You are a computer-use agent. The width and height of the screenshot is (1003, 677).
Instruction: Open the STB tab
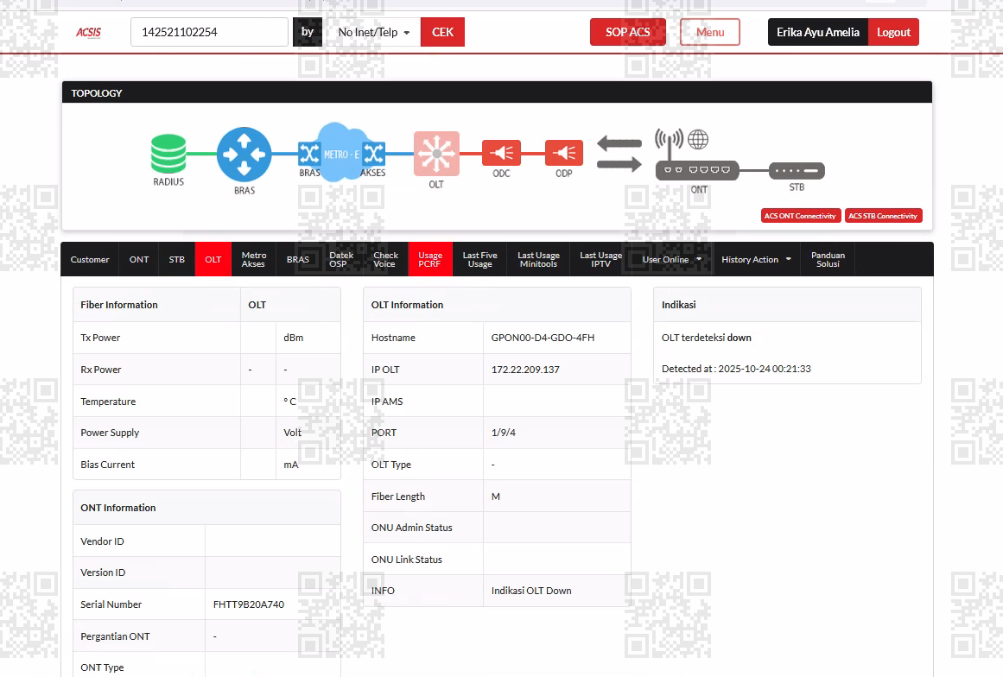pyautogui.click(x=176, y=260)
